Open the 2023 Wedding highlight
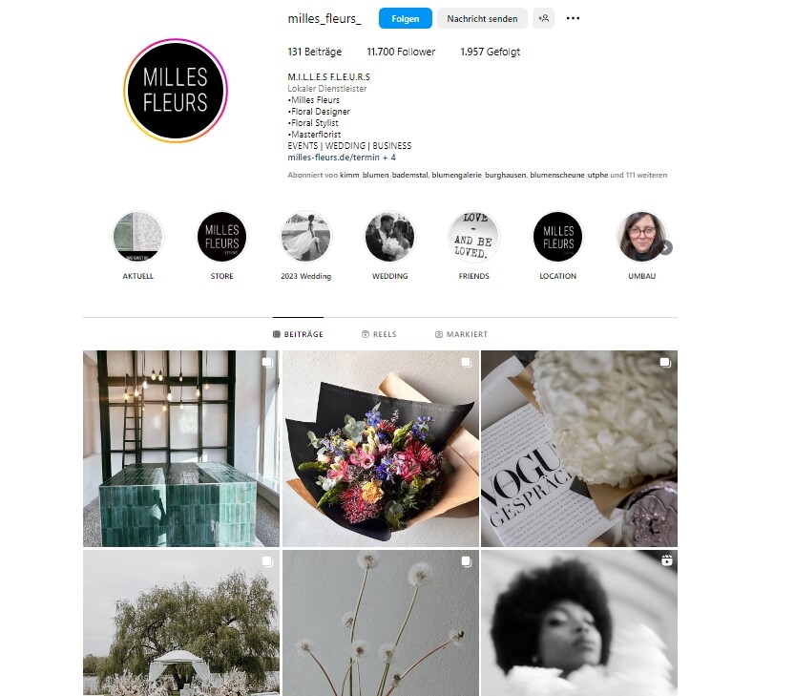The width and height of the screenshot is (795, 696). 305,237
